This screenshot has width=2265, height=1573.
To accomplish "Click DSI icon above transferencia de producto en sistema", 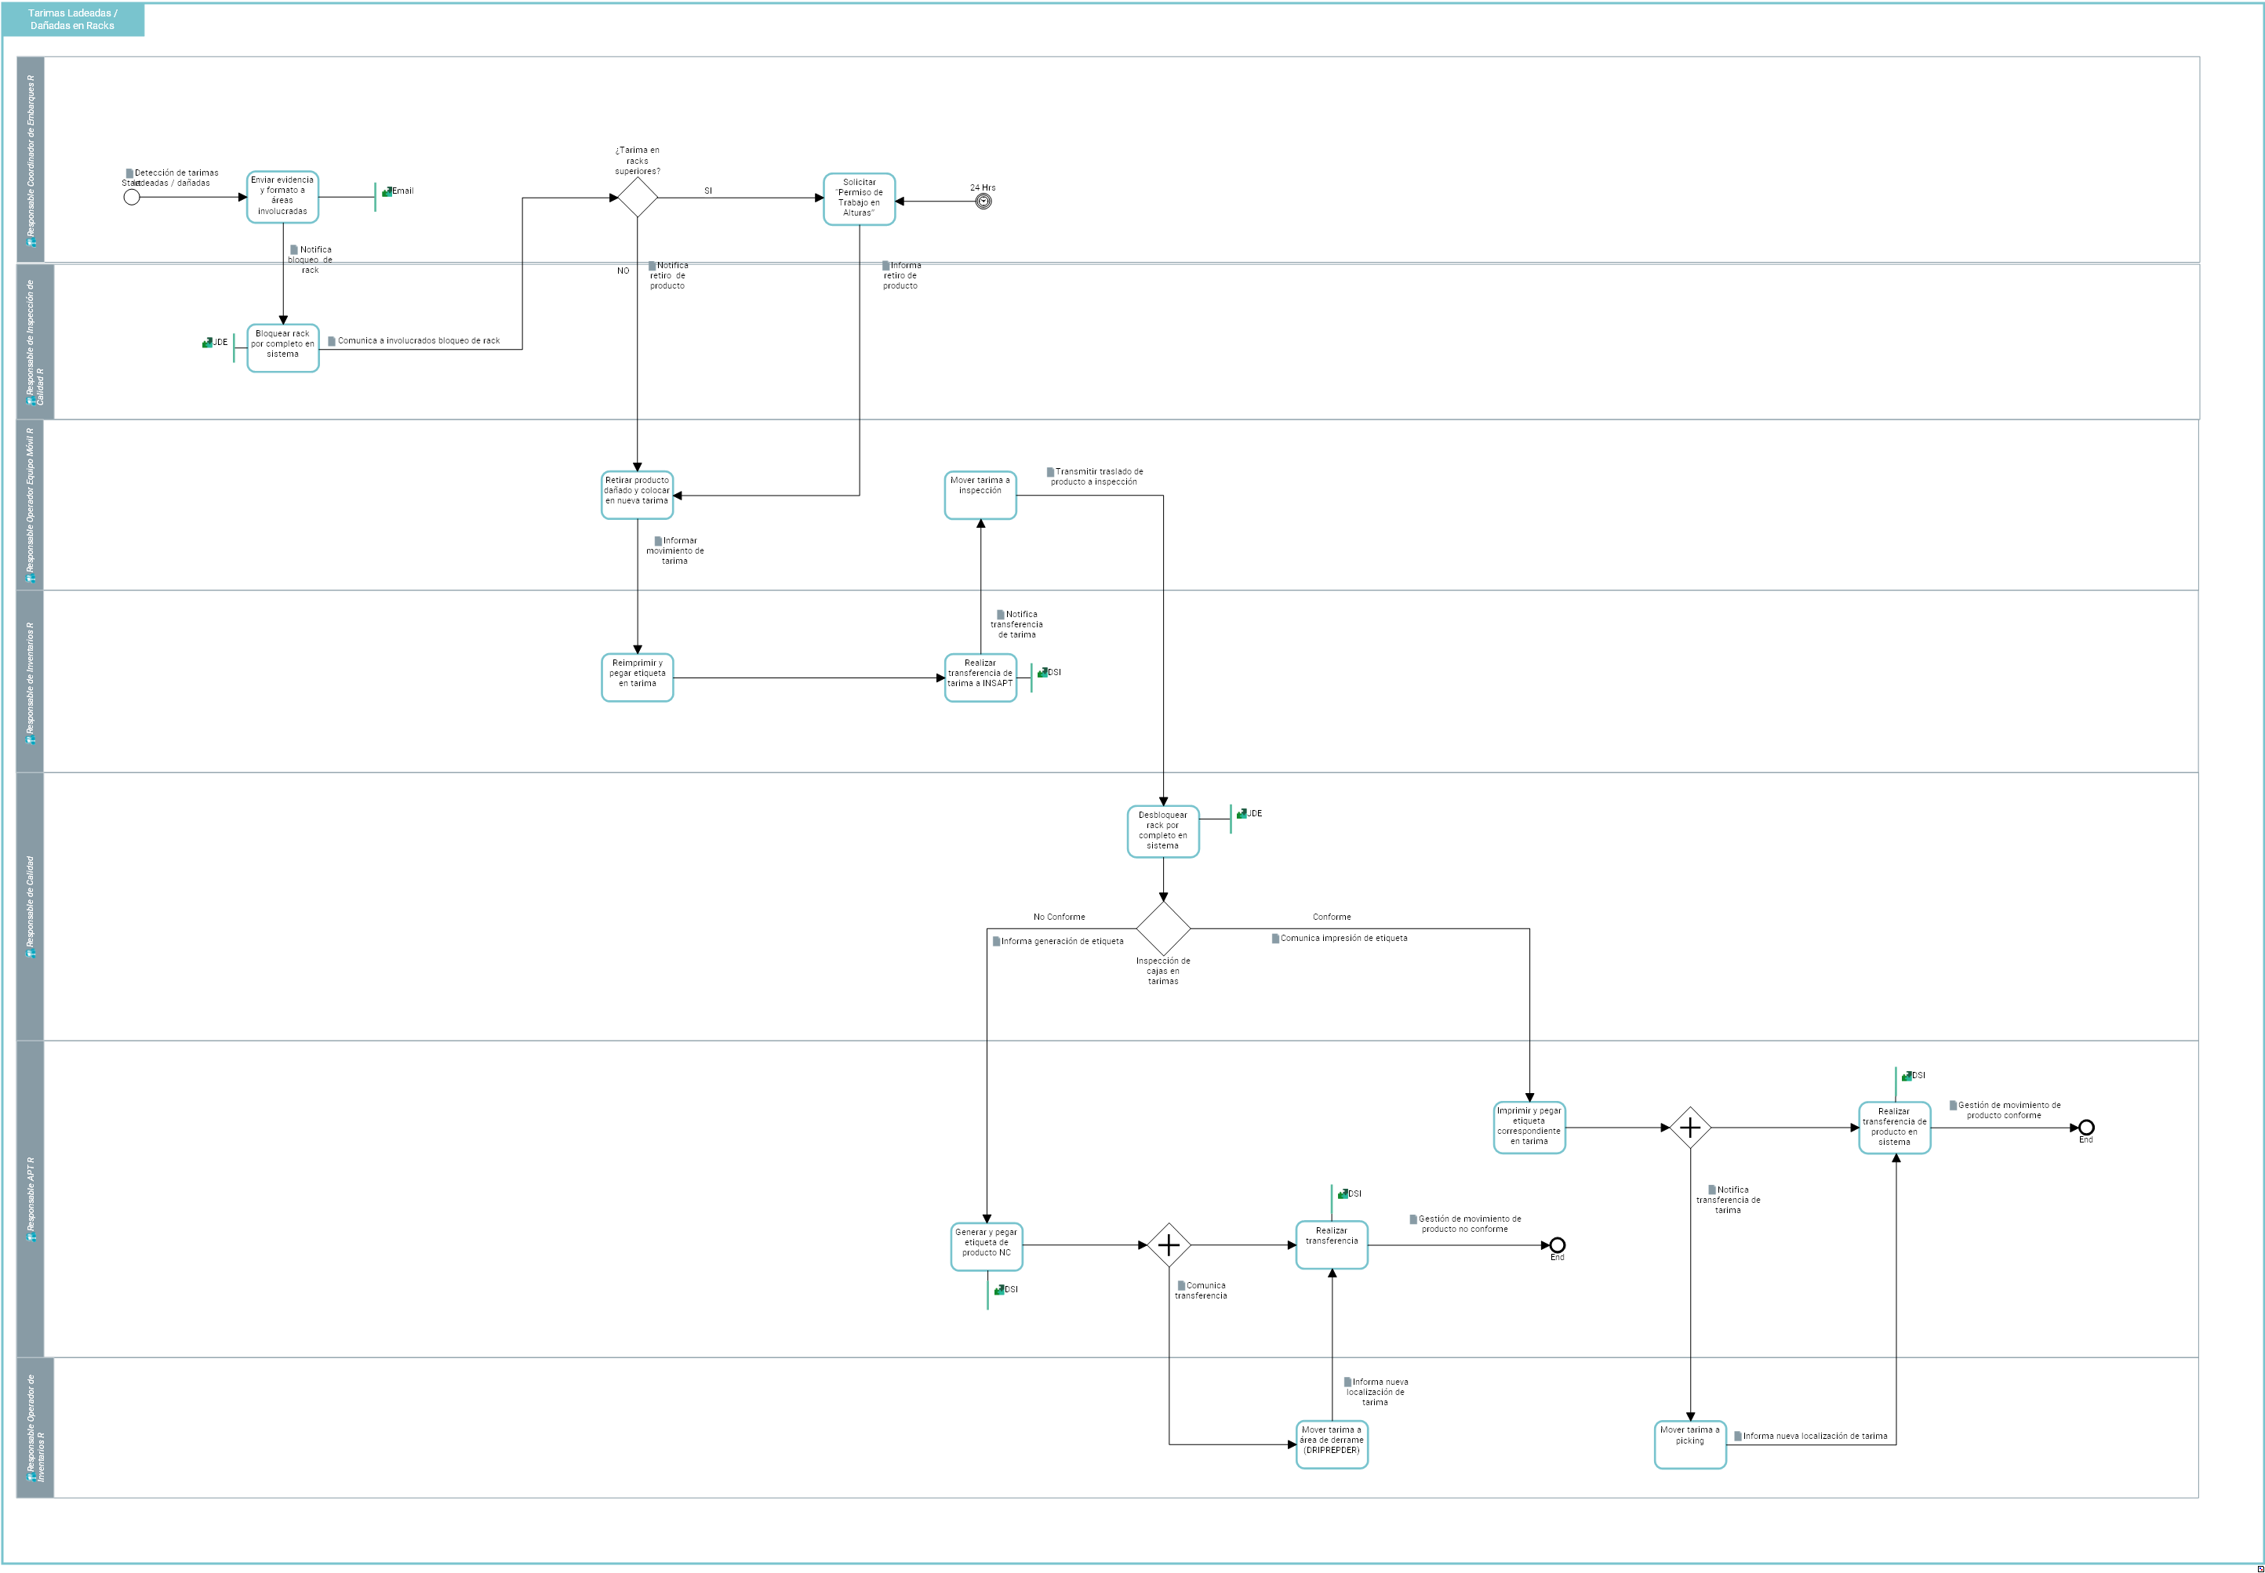I will (1907, 1075).
